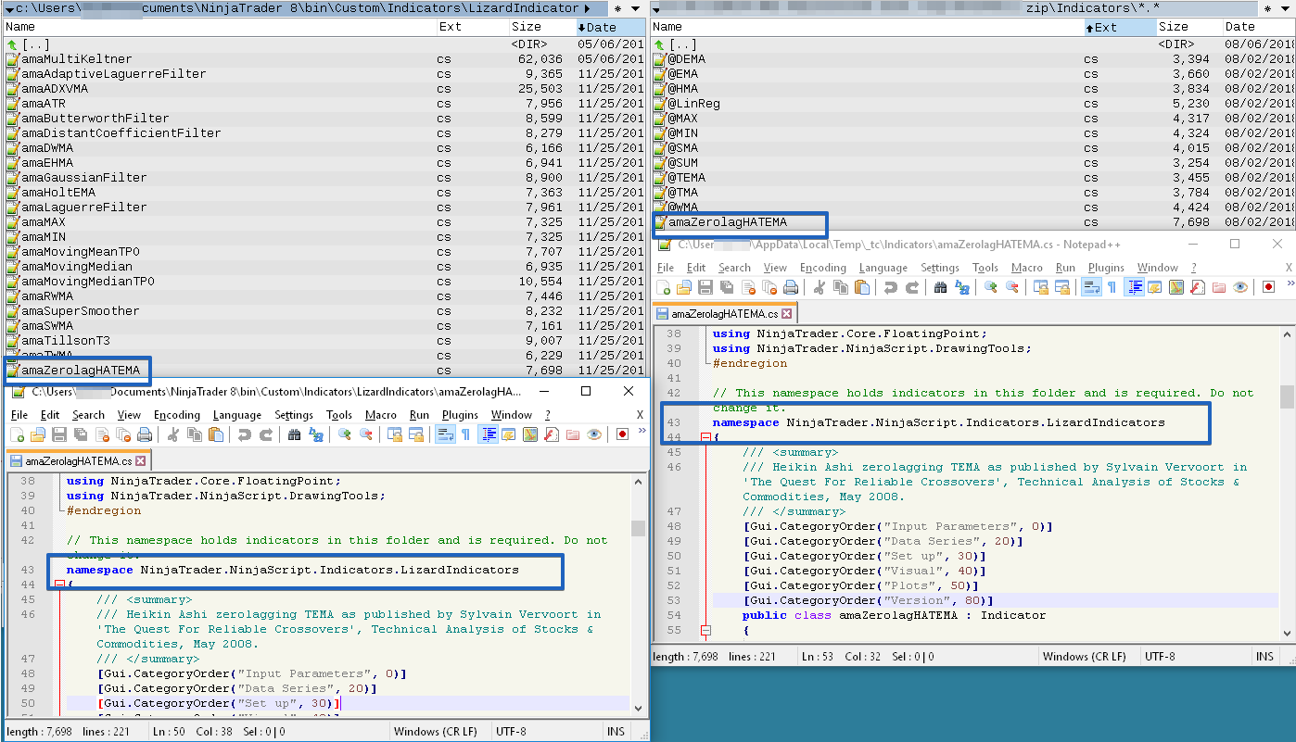Click Save icon in right Notepad++ toolbar
The height and width of the screenshot is (742, 1296).
(x=705, y=287)
